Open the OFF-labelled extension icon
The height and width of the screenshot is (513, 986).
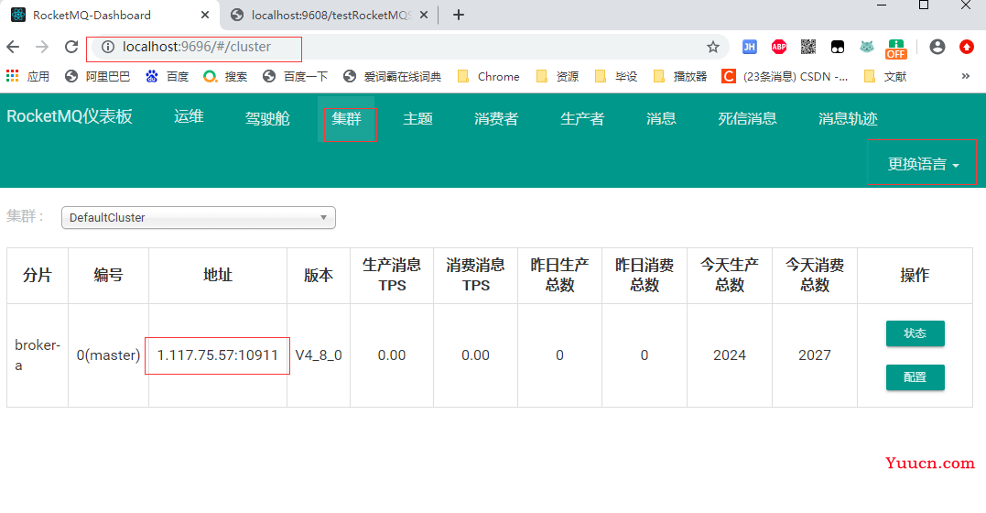point(896,48)
